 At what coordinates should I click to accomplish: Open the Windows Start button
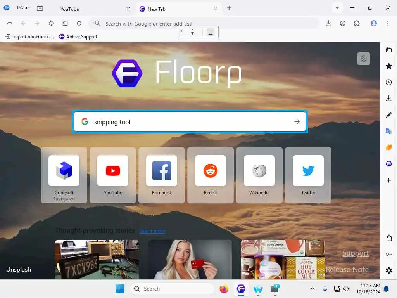tap(120, 289)
